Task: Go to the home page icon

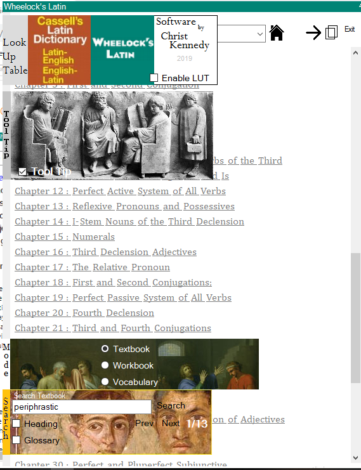Action: pos(277,33)
